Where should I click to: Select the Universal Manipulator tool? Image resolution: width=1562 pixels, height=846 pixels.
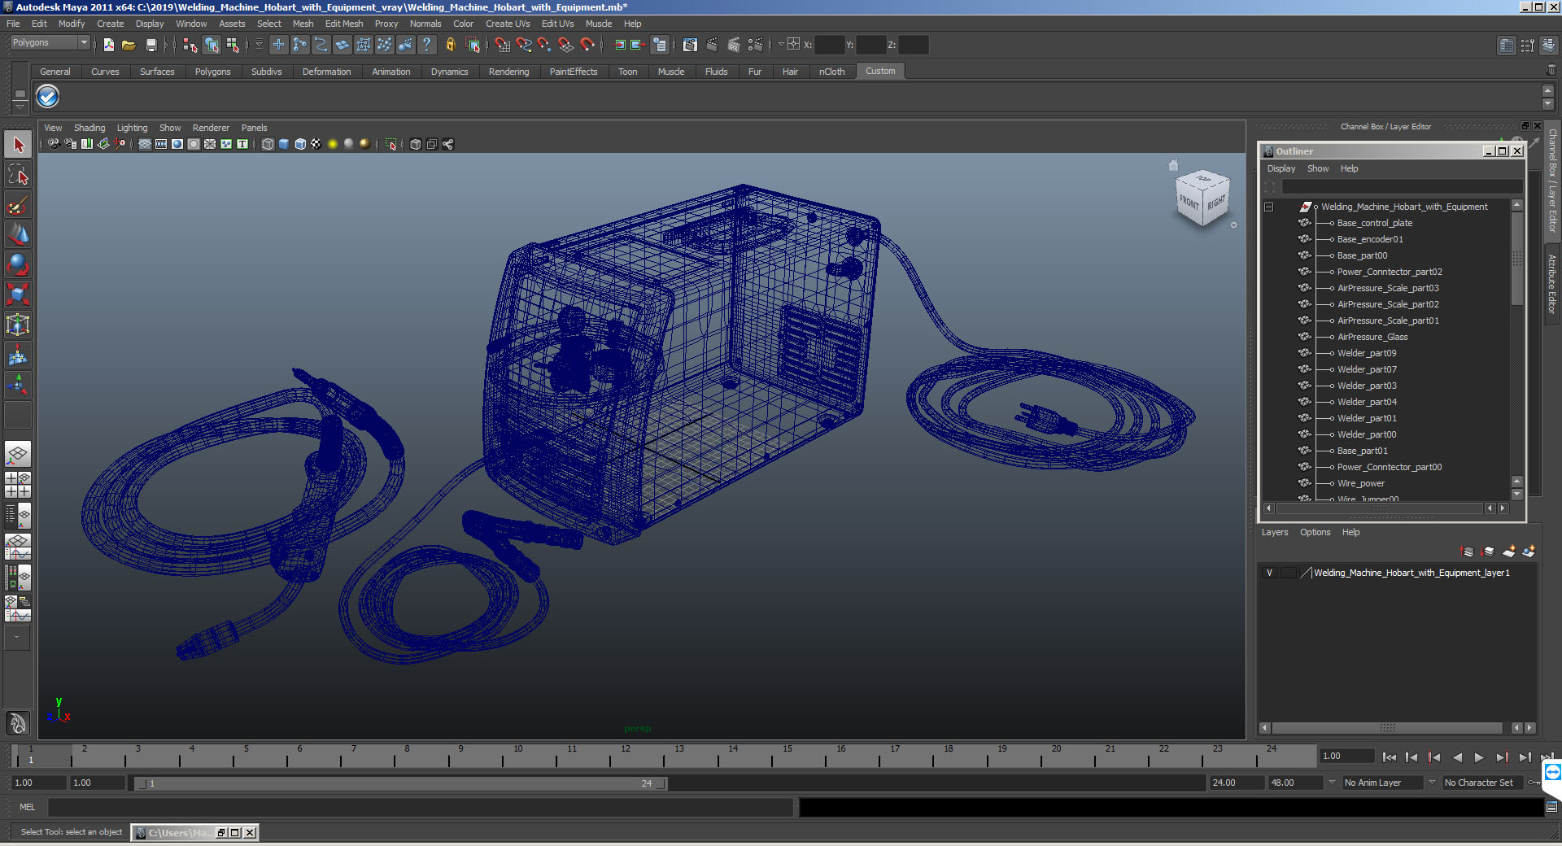(x=18, y=324)
